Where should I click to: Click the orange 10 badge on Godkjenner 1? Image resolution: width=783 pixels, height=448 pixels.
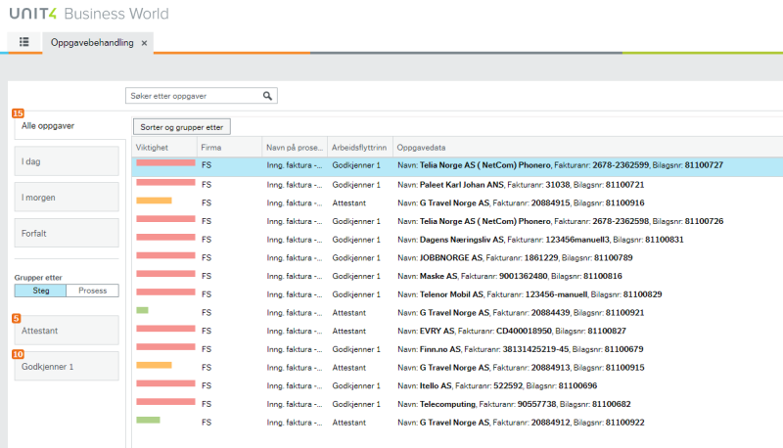[x=18, y=354]
